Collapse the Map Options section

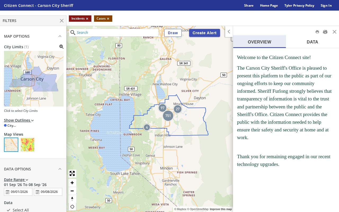click(60, 36)
